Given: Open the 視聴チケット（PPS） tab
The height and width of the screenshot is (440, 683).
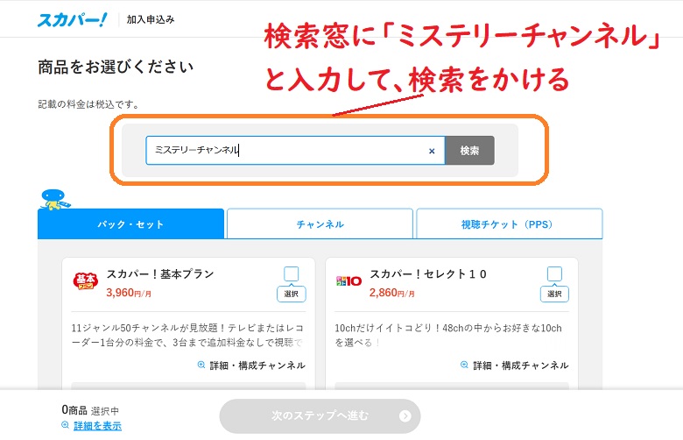Looking at the screenshot, I should [x=510, y=224].
